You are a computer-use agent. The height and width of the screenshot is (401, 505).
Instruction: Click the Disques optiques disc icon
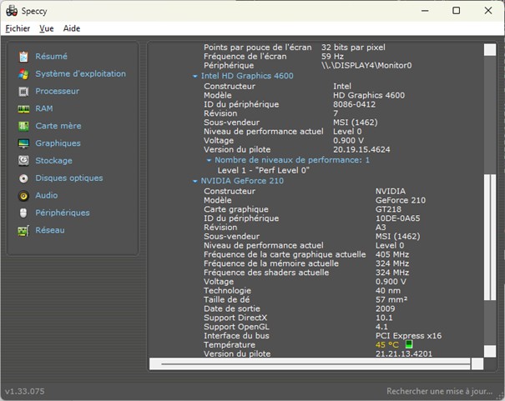pos(23,178)
